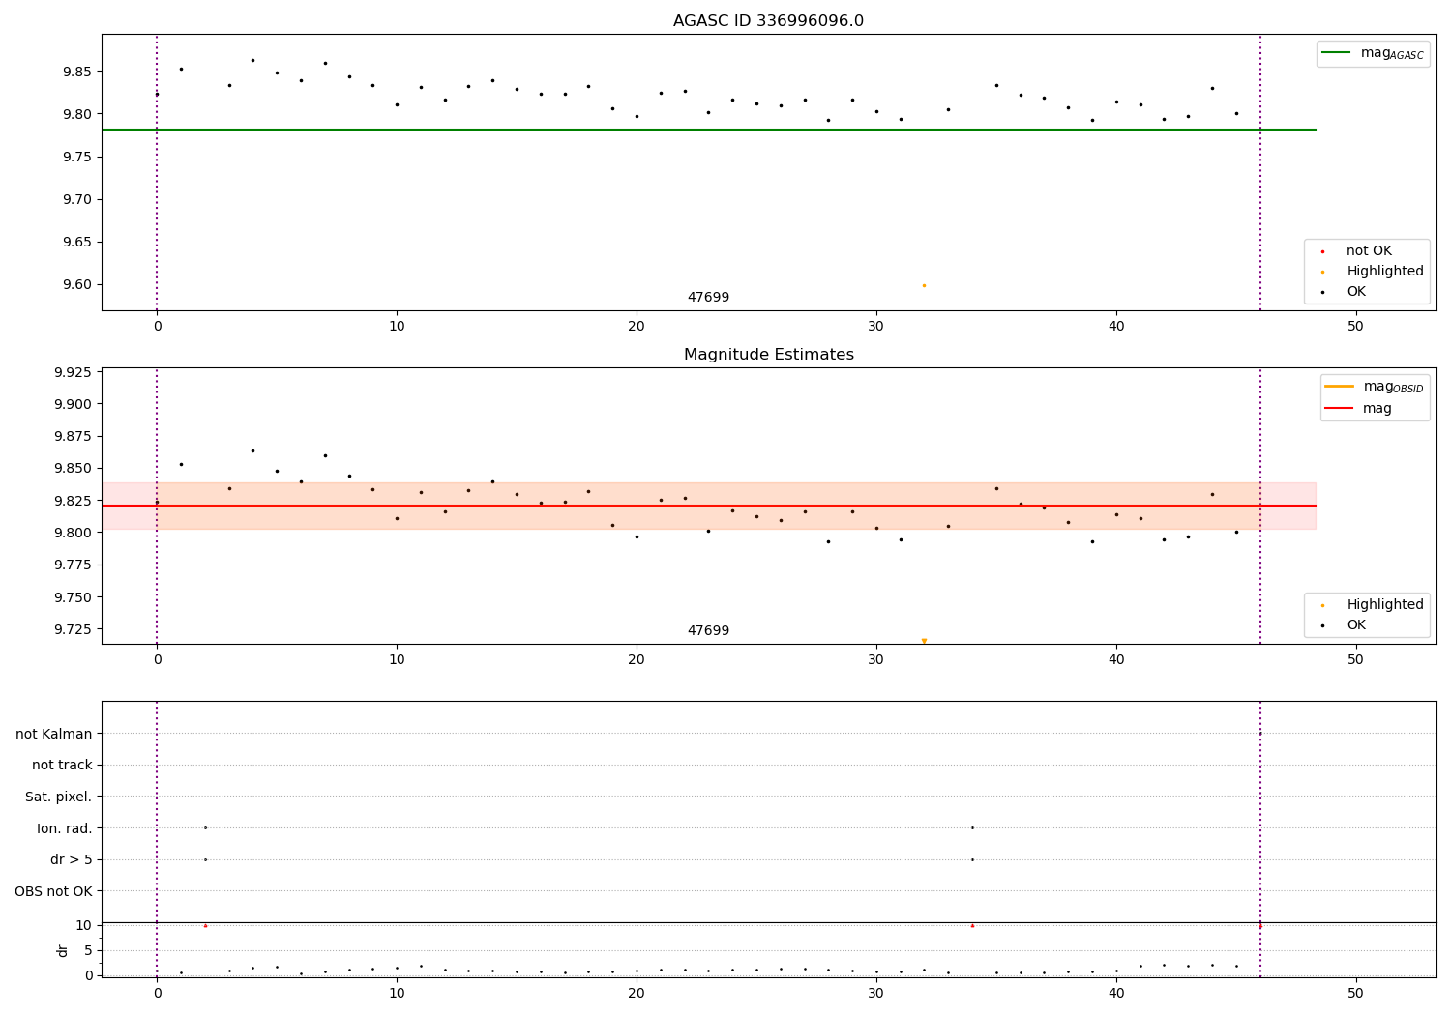
Task: Click the '47699' label in the top plot
Action: point(708,298)
